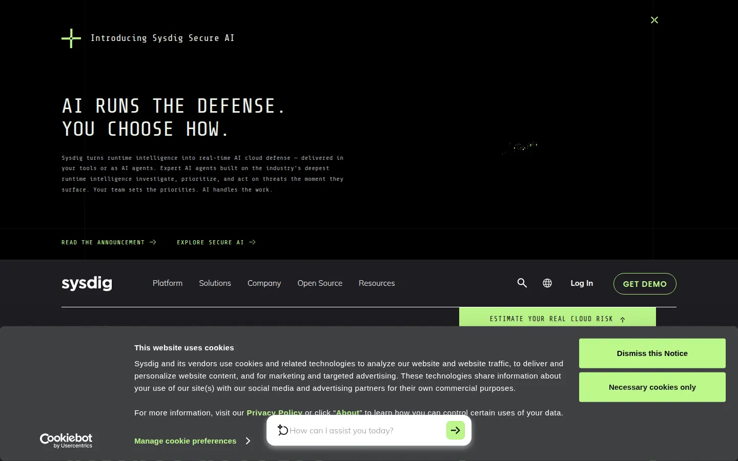738x461 pixels.
Task: Click This website uses cookies heading
Action: [x=184, y=348]
